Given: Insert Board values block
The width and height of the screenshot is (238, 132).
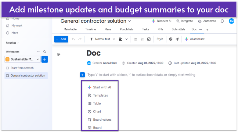Looking at the screenshot, I should click(x=99, y=120).
